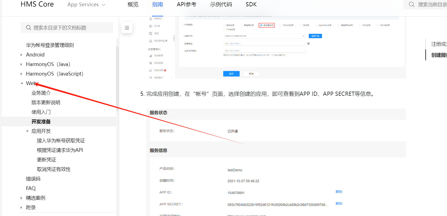The image size is (447, 216).
Task: Open the SDK tab
Action: pos(251,4)
